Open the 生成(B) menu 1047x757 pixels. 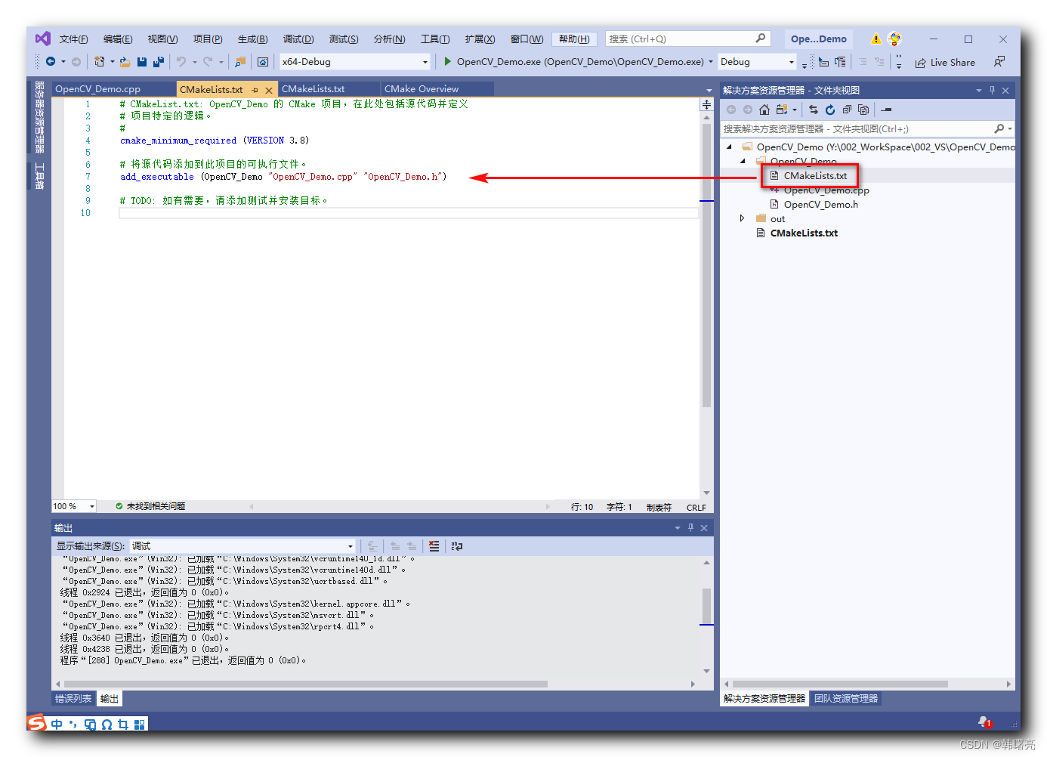[x=252, y=39]
